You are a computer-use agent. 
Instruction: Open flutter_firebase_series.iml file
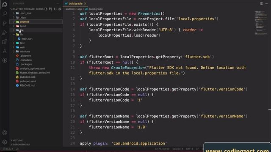(x=35, y=73)
